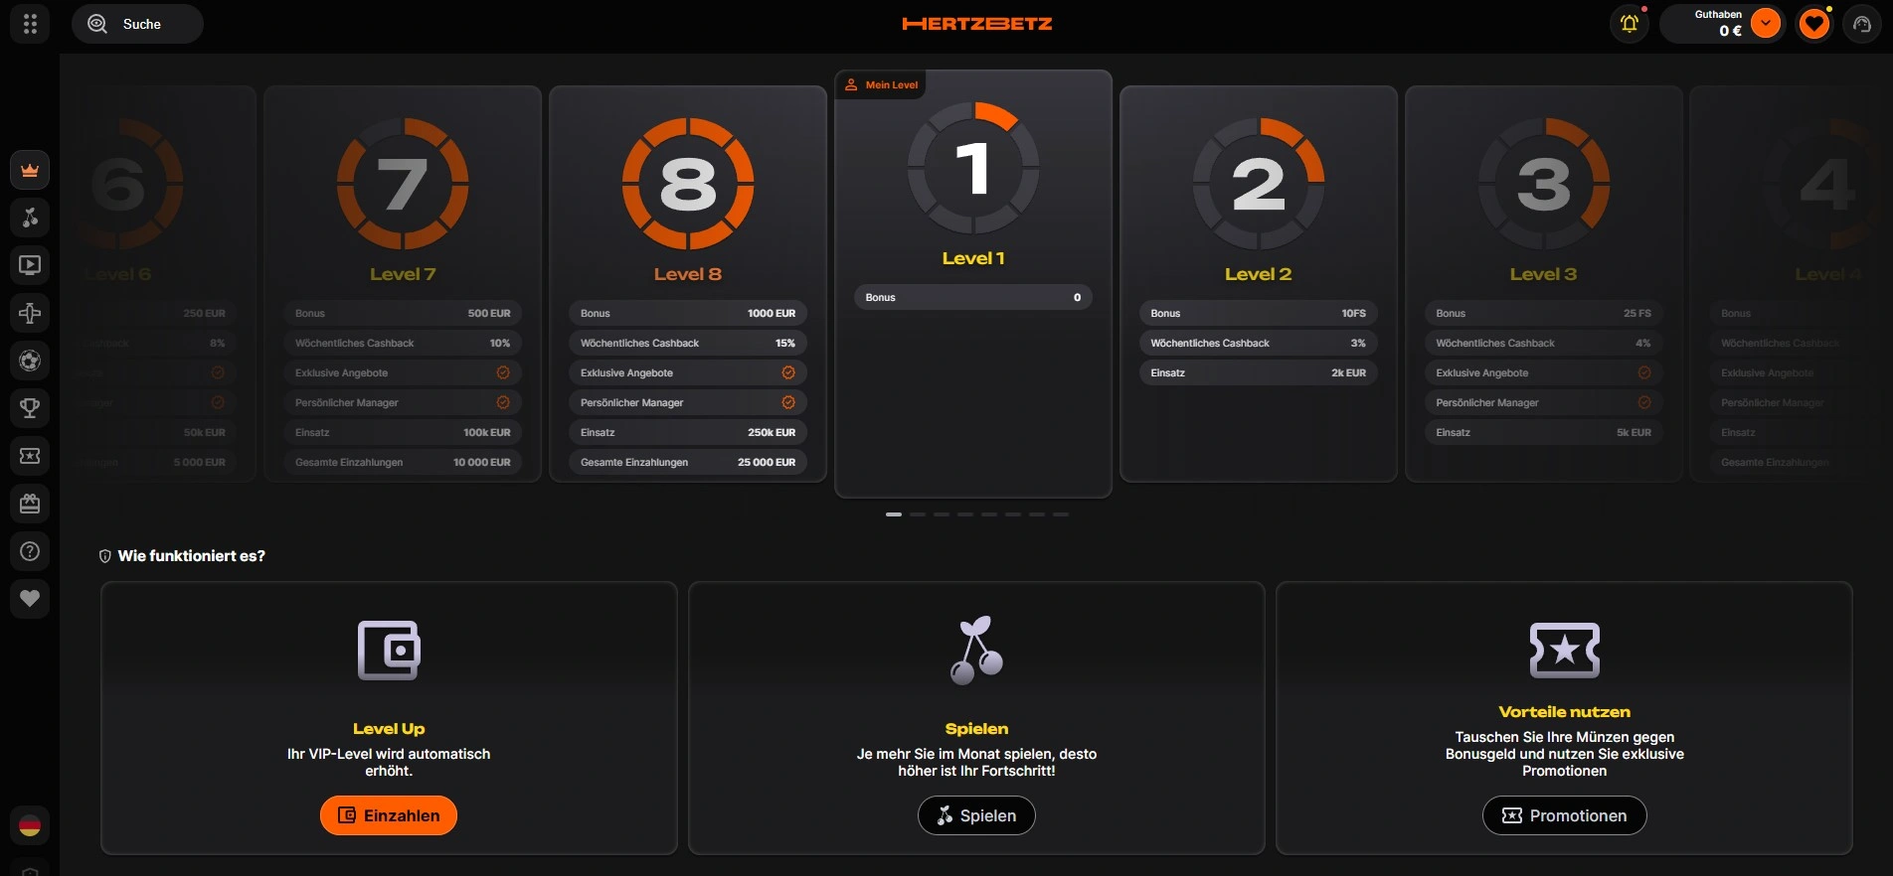The height and width of the screenshot is (876, 1893).
Task: Click the notification bell icon
Action: coord(1629,24)
